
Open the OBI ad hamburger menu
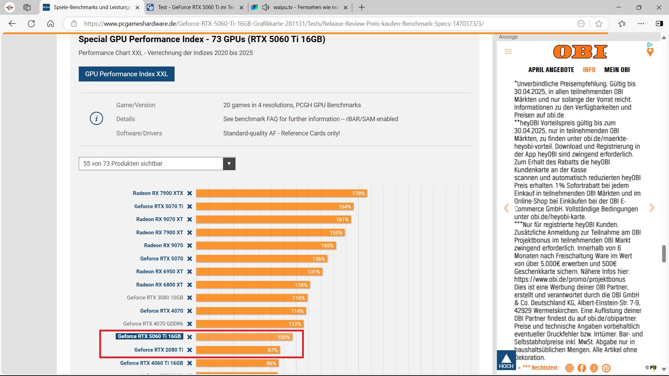(508, 52)
